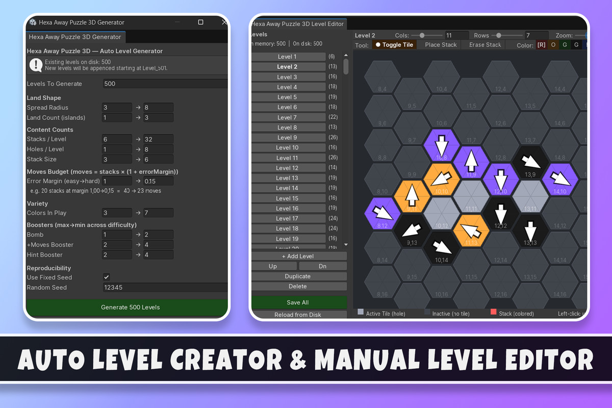Click the Duplicate level button
612x408 pixels.
[x=298, y=276]
